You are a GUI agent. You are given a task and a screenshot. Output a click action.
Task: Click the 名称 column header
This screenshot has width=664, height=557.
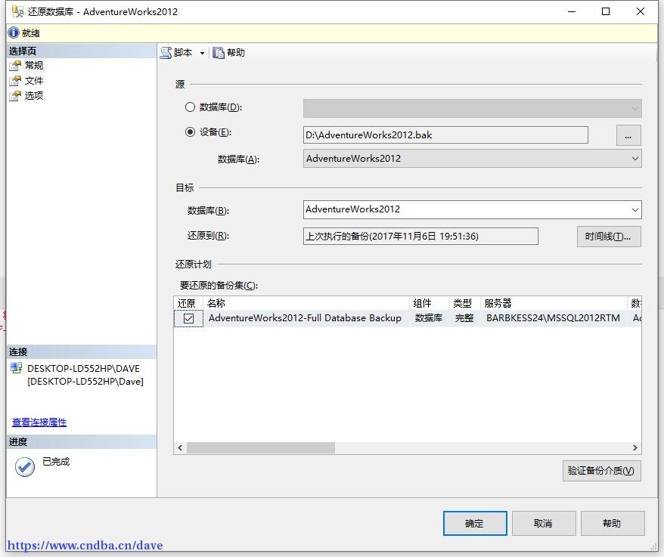tap(307, 304)
